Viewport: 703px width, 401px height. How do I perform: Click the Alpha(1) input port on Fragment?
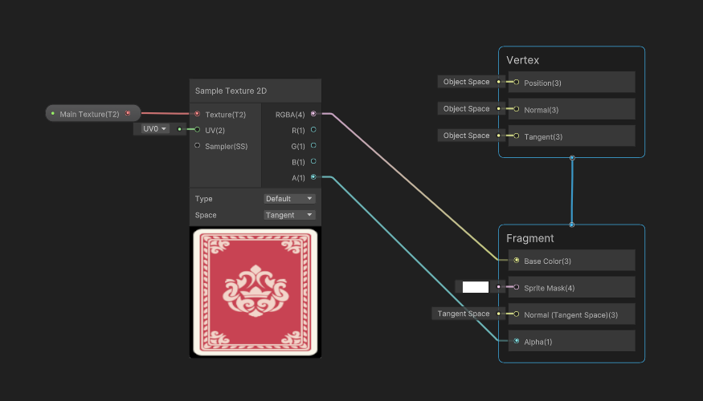click(516, 341)
